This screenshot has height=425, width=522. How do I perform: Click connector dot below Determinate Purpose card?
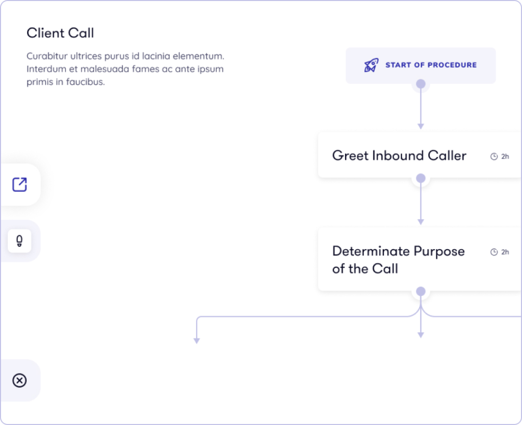[x=421, y=291]
